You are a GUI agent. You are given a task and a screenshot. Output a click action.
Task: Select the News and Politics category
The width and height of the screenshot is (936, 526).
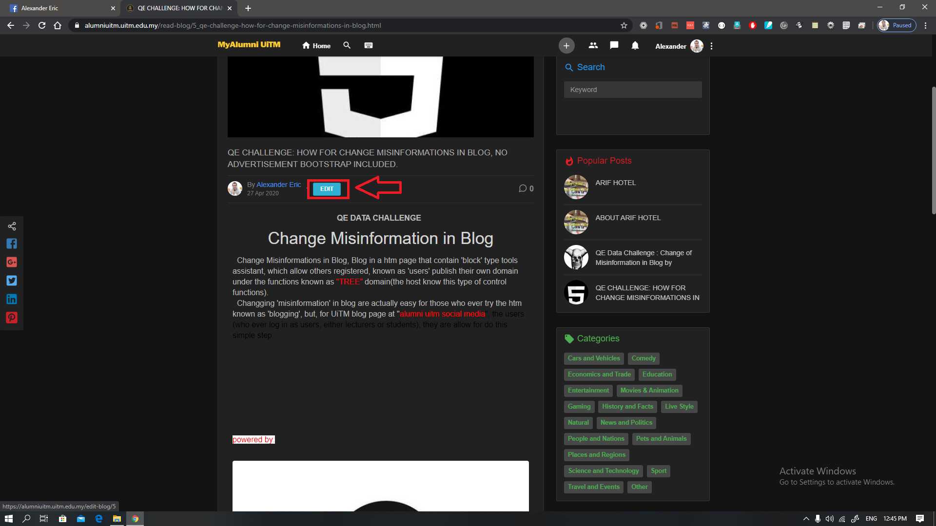coord(626,423)
